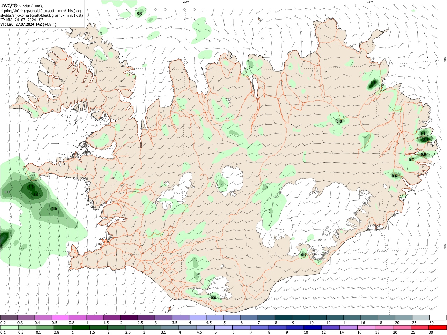This screenshot has width=447, height=335.
Task: Click the 0.8 value on the east coast
Action: pos(423,154)
